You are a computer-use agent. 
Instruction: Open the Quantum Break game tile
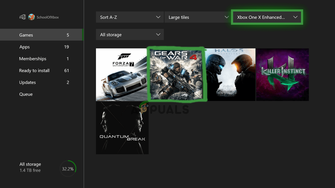click(x=122, y=128)
